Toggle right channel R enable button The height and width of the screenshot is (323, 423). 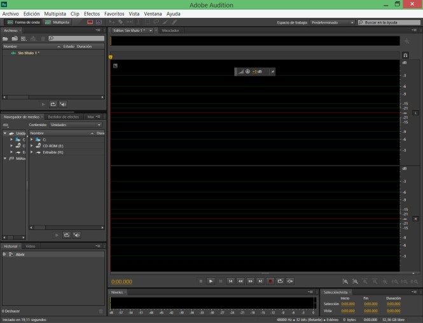[415, 219]
